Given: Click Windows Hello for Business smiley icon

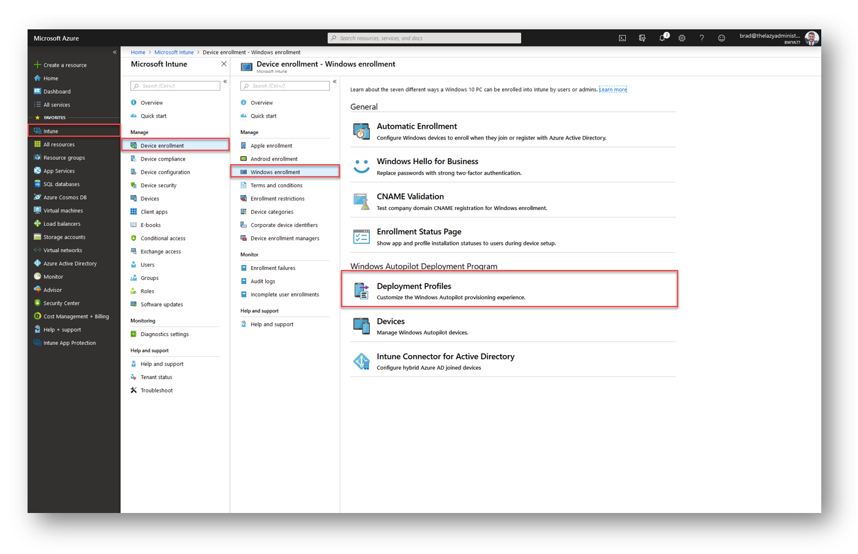Looking at the screenshot, I should [361, 166].
